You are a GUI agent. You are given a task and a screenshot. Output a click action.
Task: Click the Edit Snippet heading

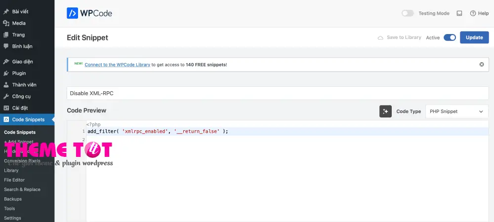coord(87,37)
